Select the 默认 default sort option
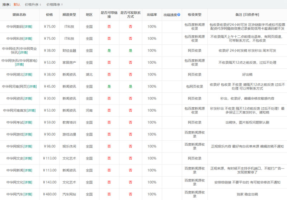The width and height of the screenshot is (287, 200). coord(17,5)
